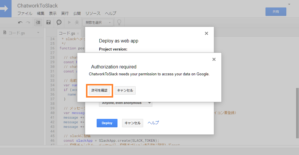Click the file icon beside コード.gs
299x155 pixels.
pos(5,33)
